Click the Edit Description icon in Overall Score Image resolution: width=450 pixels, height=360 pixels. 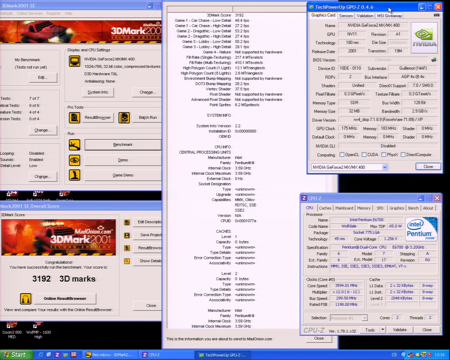pos(127,222)
